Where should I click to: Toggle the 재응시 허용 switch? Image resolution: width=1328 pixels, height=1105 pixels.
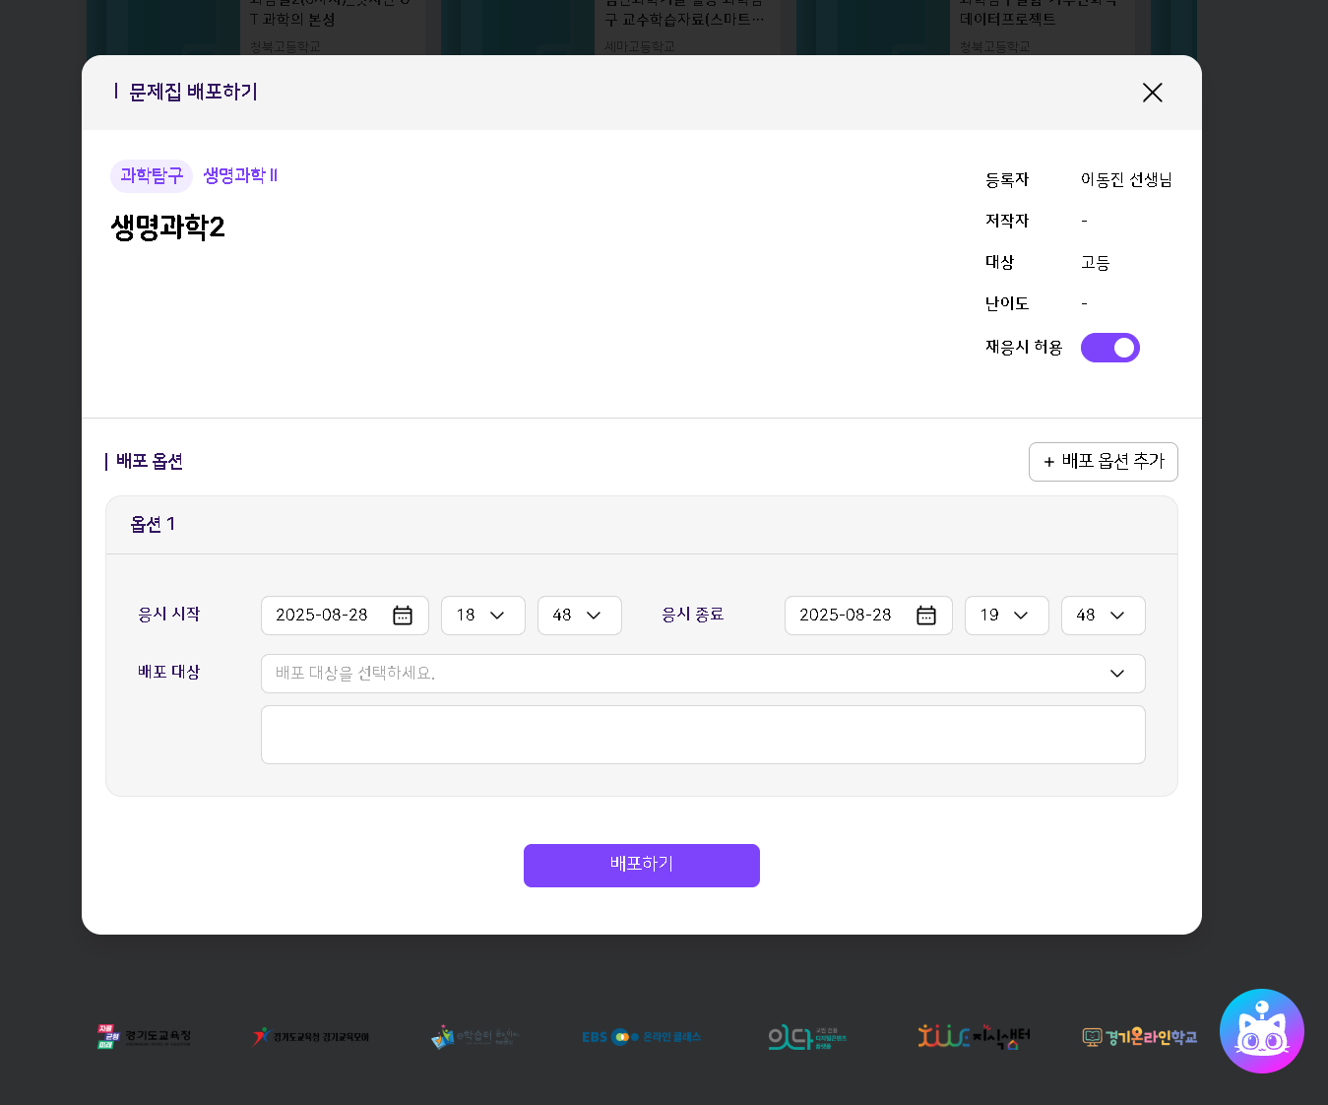point(1109,348)
